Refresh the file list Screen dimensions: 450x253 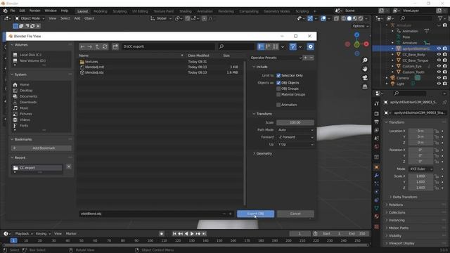(105, 46)
